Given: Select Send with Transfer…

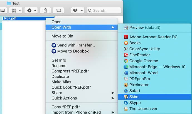Looking at the screenshot, I should (x=82, y=45).
